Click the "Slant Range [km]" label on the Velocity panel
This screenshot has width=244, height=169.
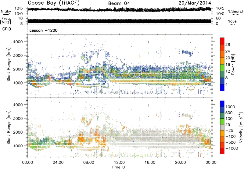coord(9,127)
